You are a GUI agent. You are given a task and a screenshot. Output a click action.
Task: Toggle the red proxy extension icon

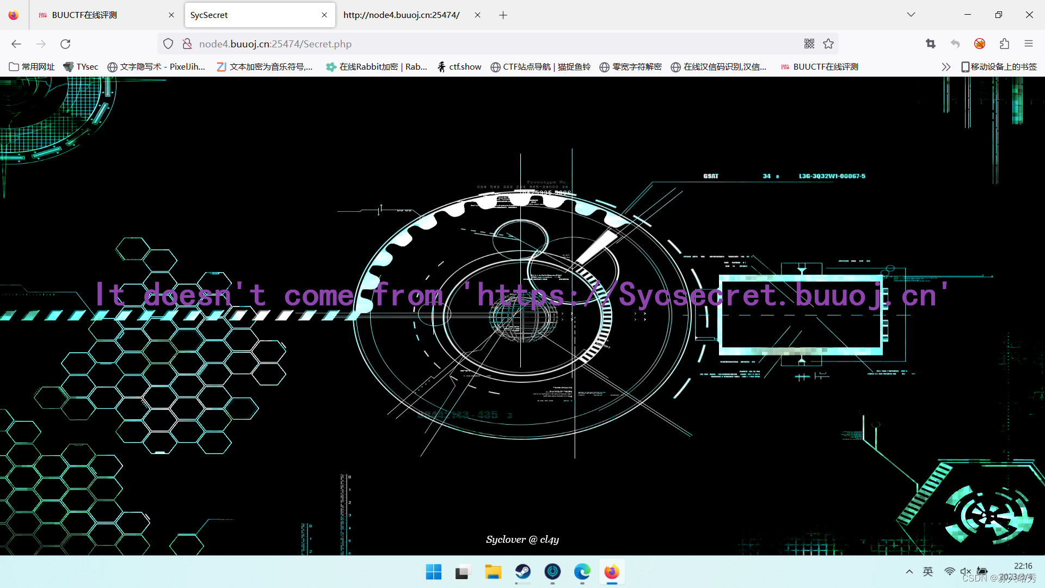[980, 44]
